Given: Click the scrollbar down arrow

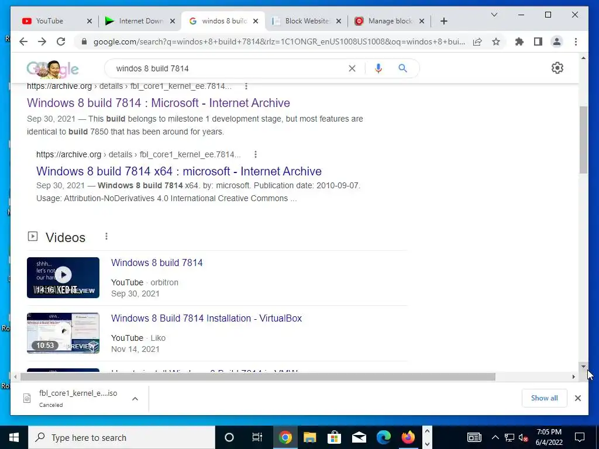Looking at the screenshot, I should tap(583, 366).
